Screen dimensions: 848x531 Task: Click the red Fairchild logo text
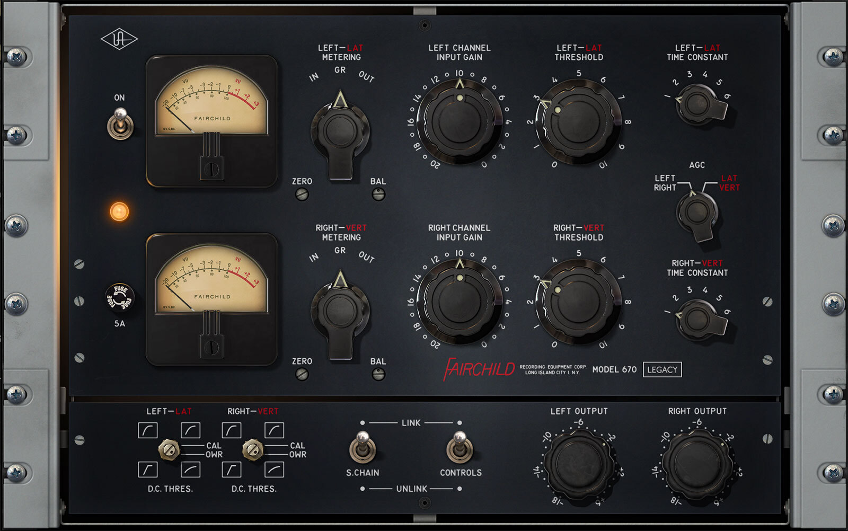tap(479, 369)
